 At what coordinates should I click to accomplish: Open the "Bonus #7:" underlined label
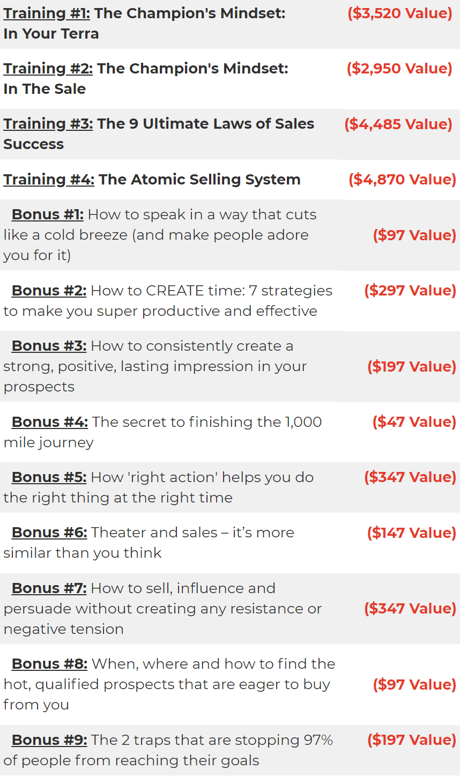click(x=49, y=588)
